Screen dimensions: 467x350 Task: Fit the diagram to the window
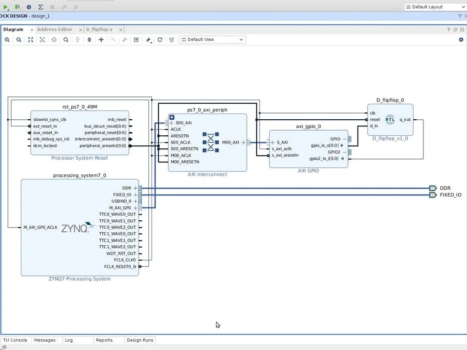point(30,39)
